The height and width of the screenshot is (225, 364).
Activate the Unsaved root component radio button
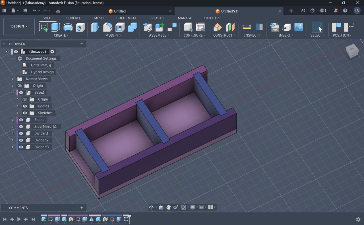click(52, 52)
